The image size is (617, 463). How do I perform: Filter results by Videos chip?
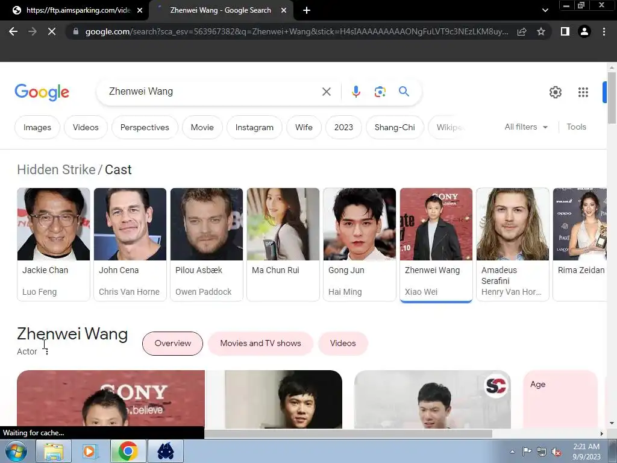click(86, 127)
